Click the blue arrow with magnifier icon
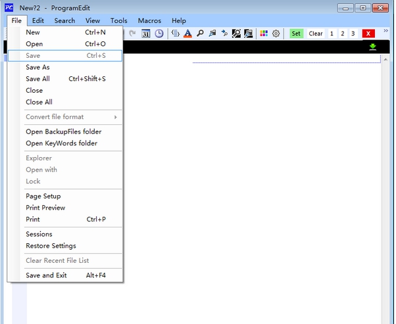 [x=224, y=34]
